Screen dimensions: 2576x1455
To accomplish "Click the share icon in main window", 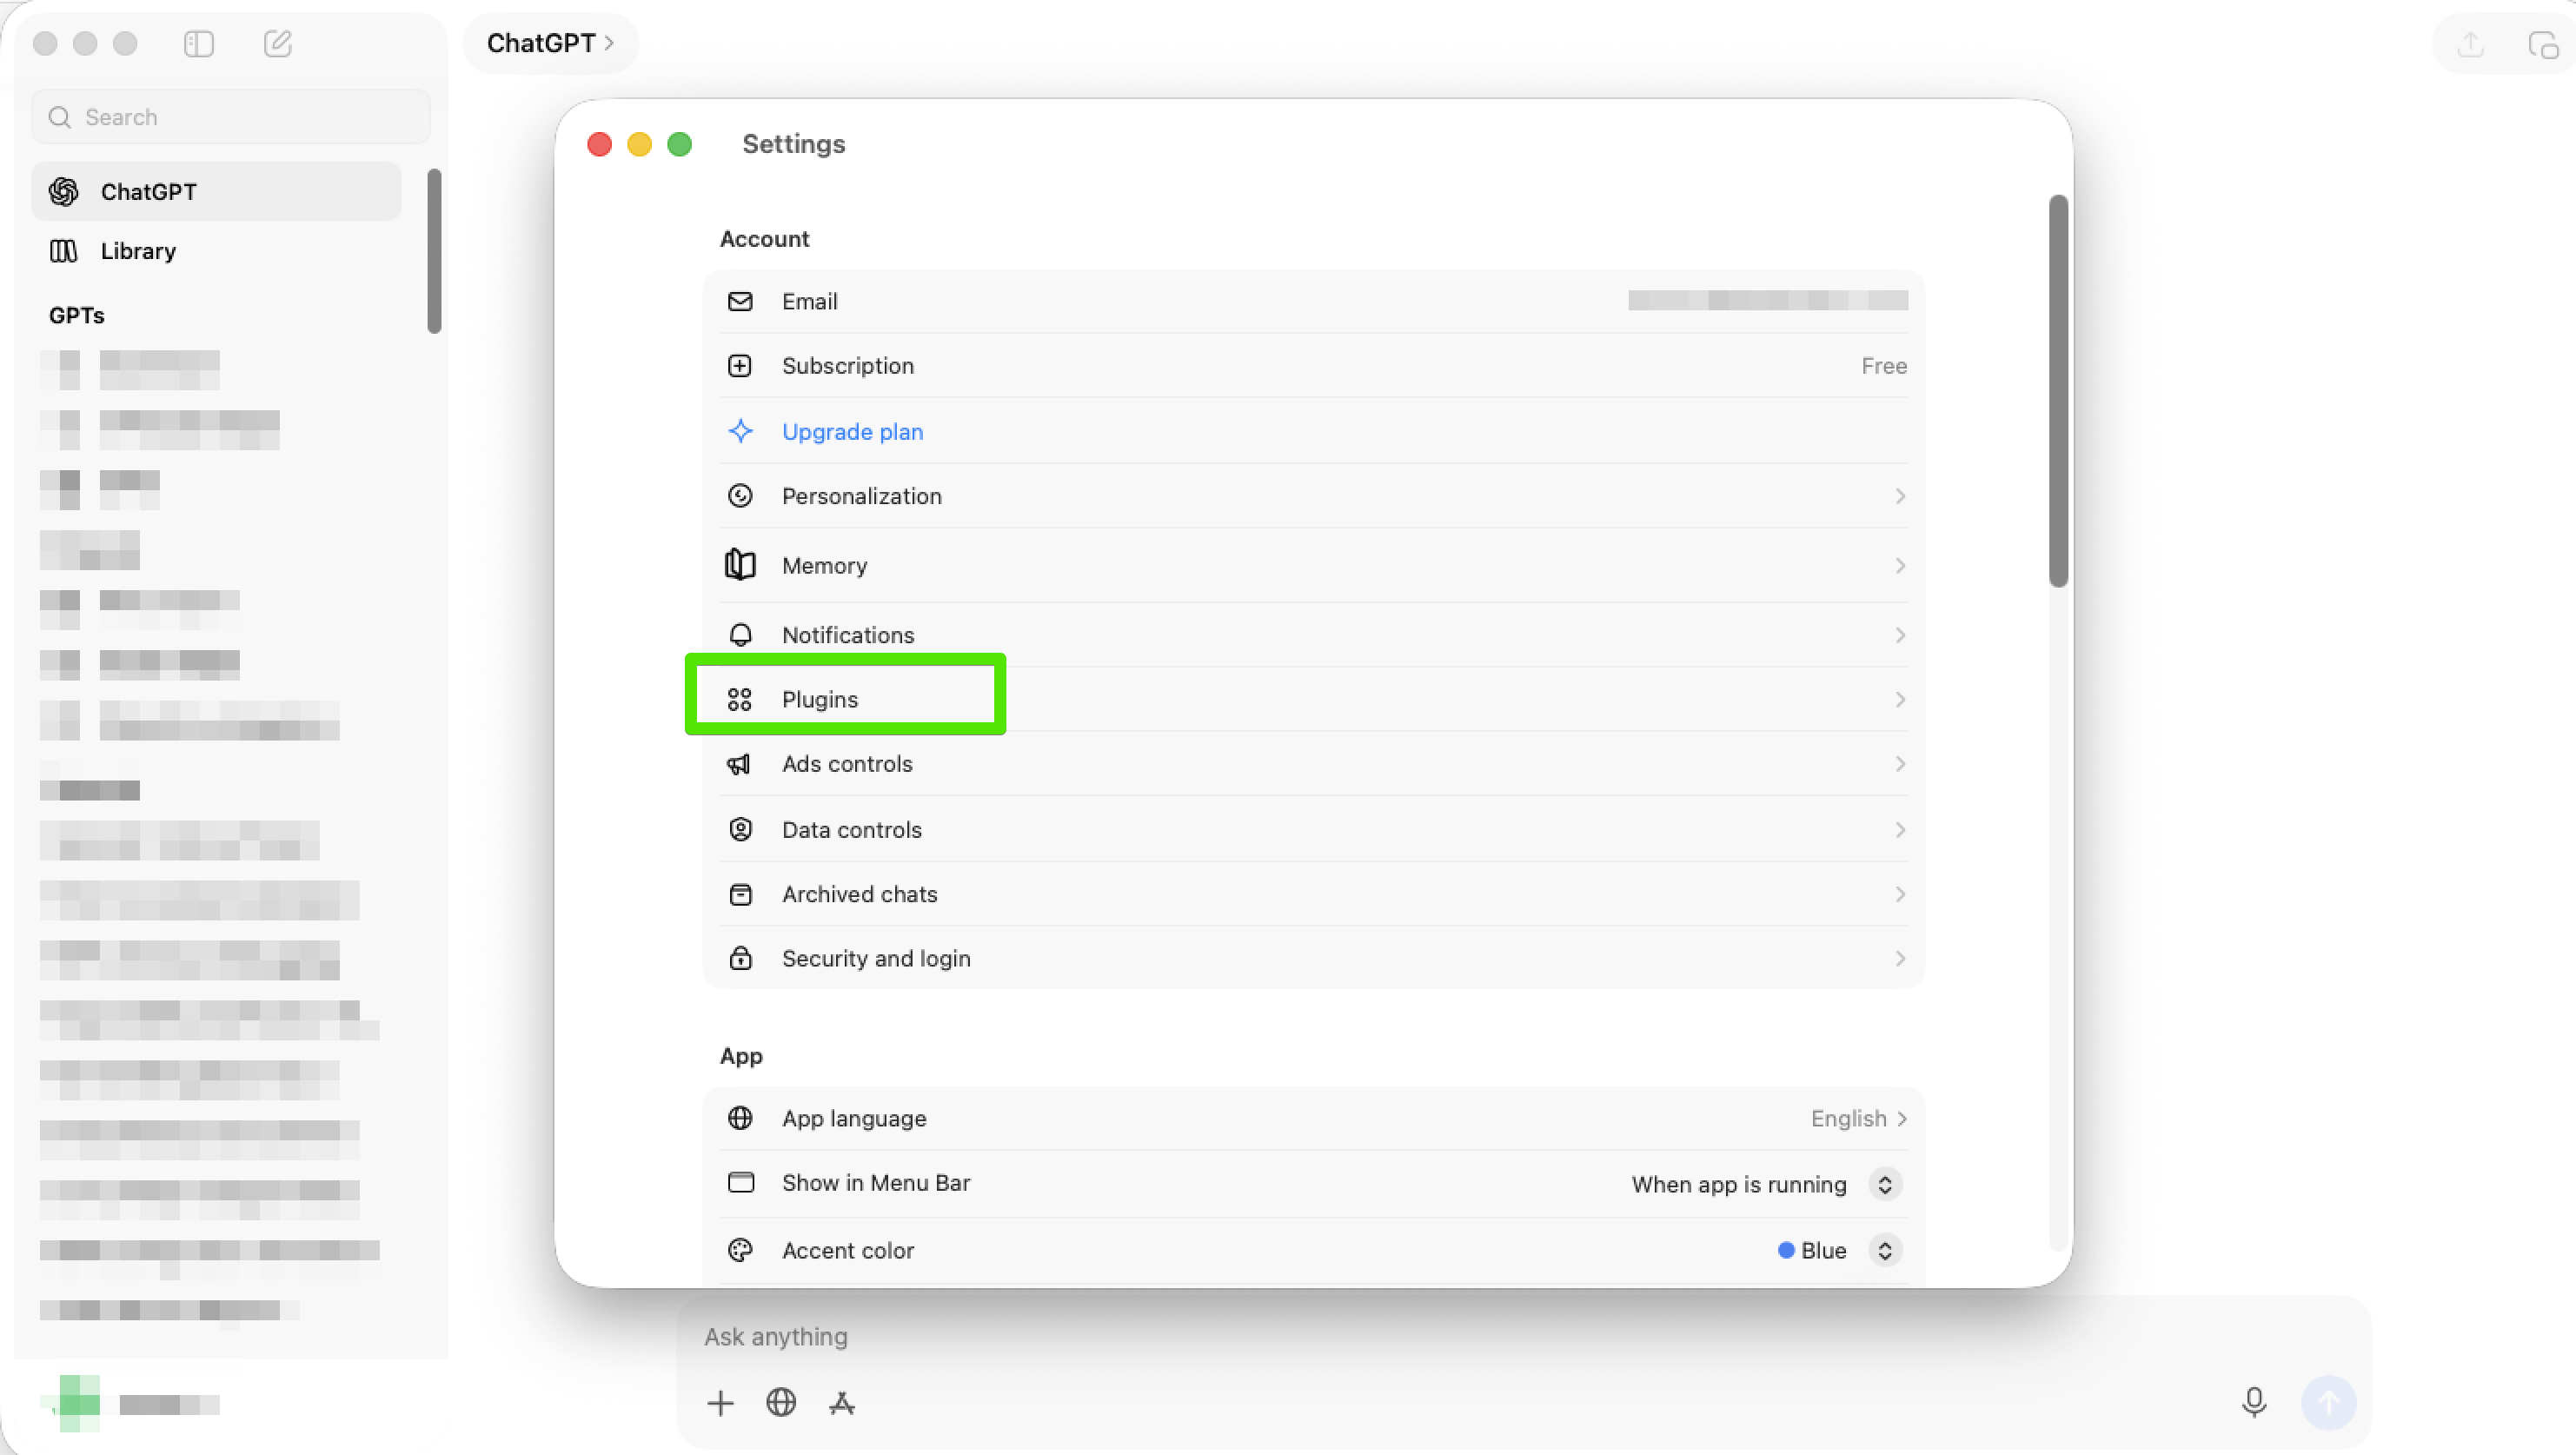I will (2471, 45).
